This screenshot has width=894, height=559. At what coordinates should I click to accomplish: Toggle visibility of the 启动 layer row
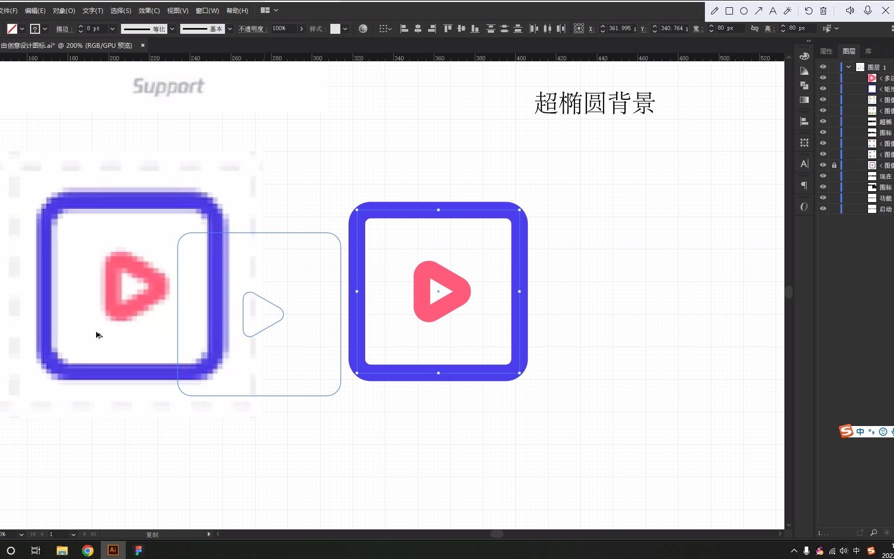click(x=823, y=209)
